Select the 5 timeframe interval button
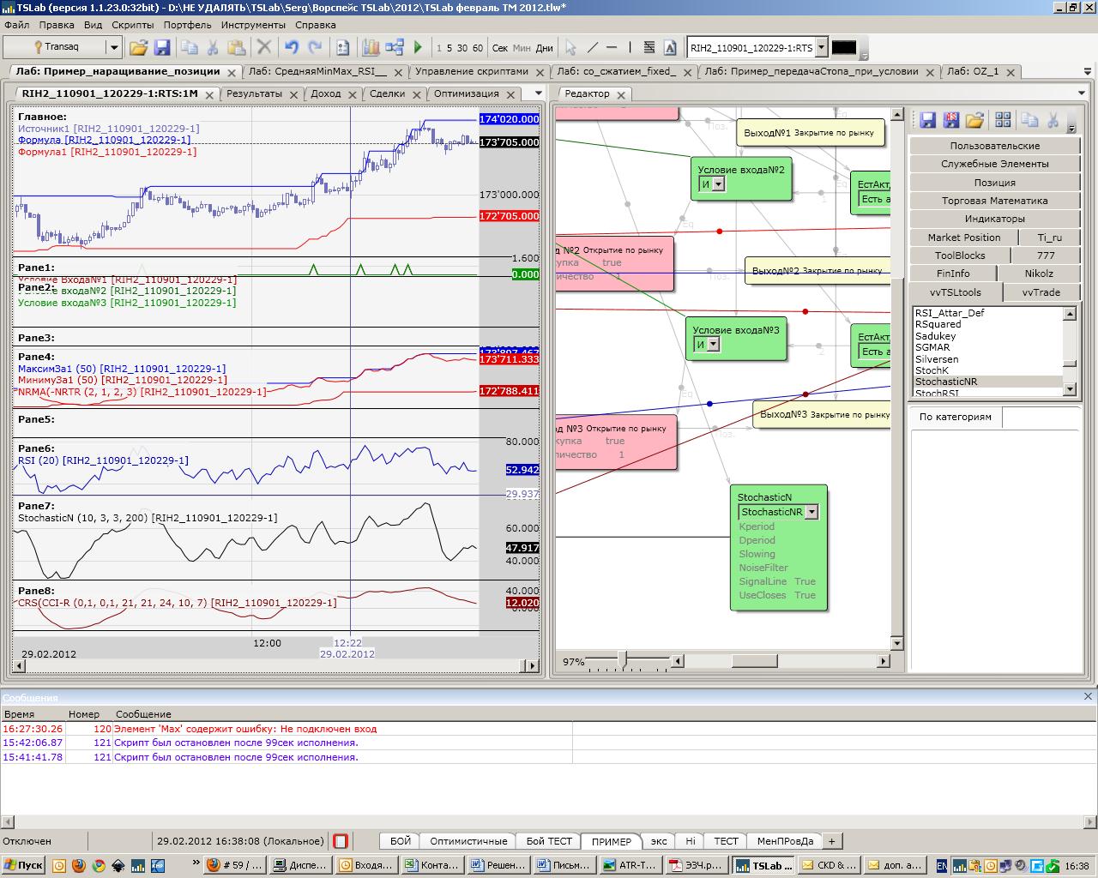 pos(449,48)
